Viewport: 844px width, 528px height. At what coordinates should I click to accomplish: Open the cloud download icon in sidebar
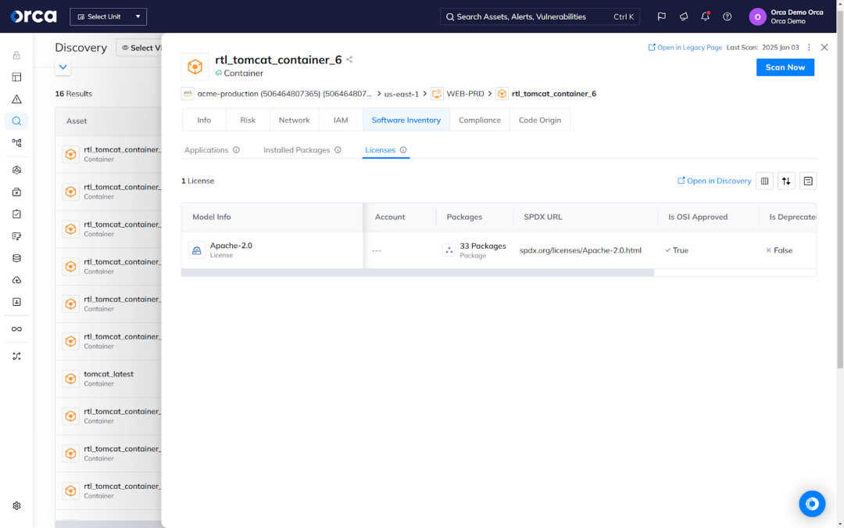[x=16, y=280]
